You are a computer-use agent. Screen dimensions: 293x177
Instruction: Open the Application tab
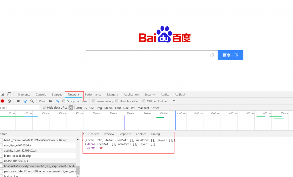click(131, 94)
